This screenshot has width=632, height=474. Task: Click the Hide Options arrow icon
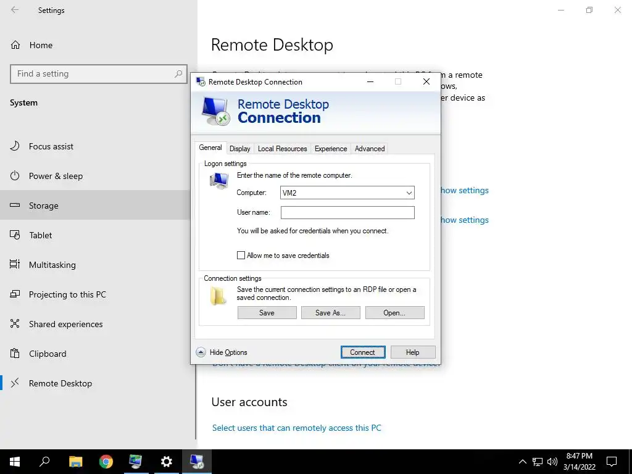click(201, 352)
